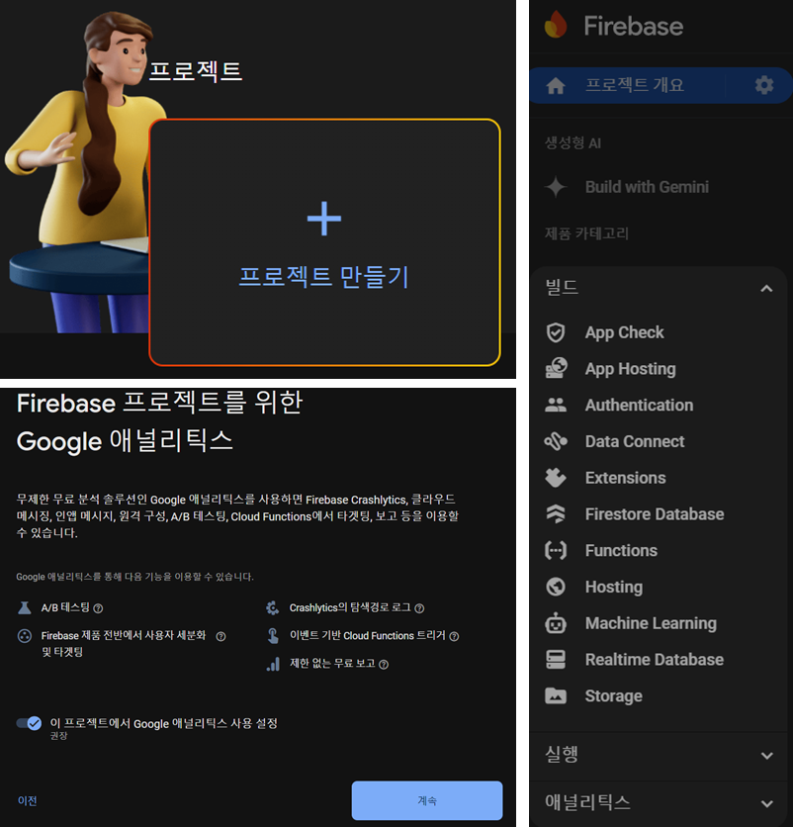Open the Extensions menu item
Screen dimensions: 793x827
pyautogui.click(x=625, y=478)
